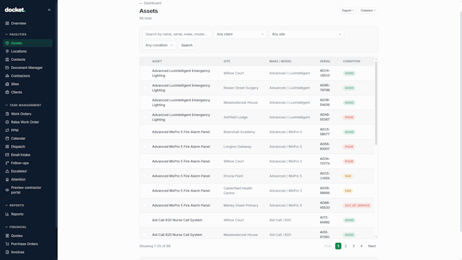
Task: Click the assets table vertical scrollbar
Action: (376, 103)
